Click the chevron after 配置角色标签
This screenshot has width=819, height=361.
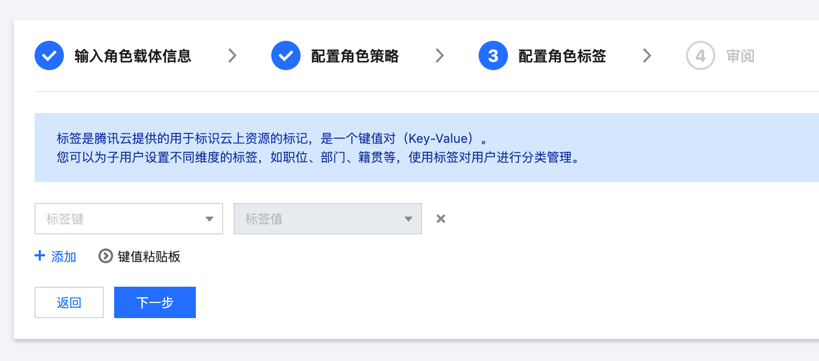(x=647, y=55)
